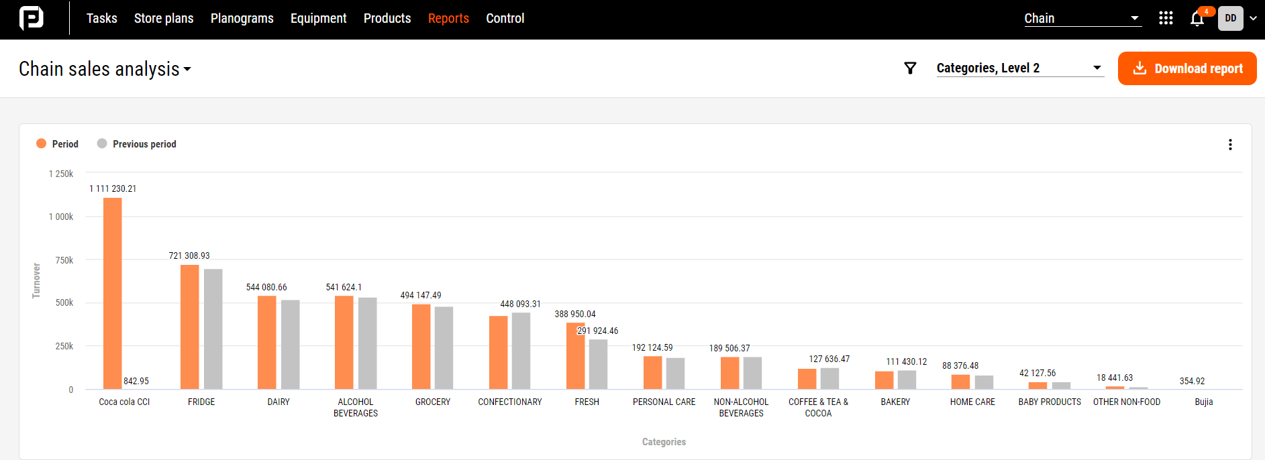Navigate to Tasks page
The image size is (1265, 460).
tap(101, 19)
